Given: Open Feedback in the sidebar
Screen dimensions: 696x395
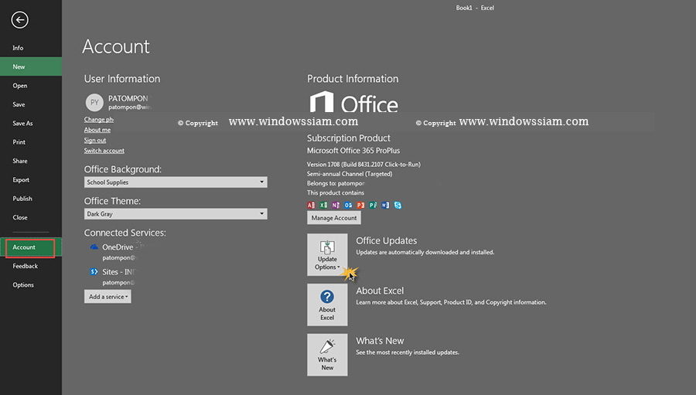Looking at the screenshot, I should pos(31,266).
